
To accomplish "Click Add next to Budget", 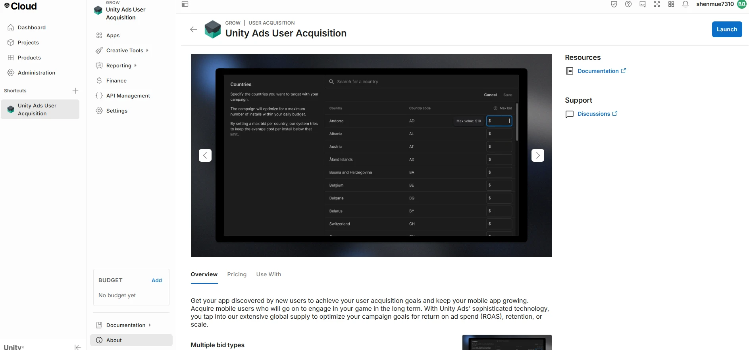I will [157, 280].
